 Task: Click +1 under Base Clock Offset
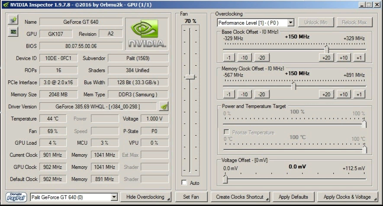point(359,58)
